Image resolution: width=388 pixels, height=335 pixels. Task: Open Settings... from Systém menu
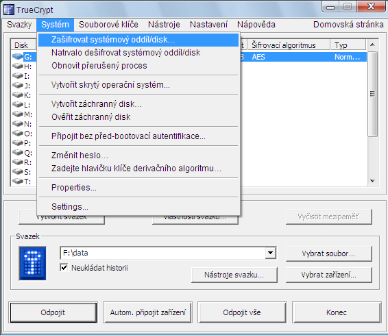coord(138,207)
